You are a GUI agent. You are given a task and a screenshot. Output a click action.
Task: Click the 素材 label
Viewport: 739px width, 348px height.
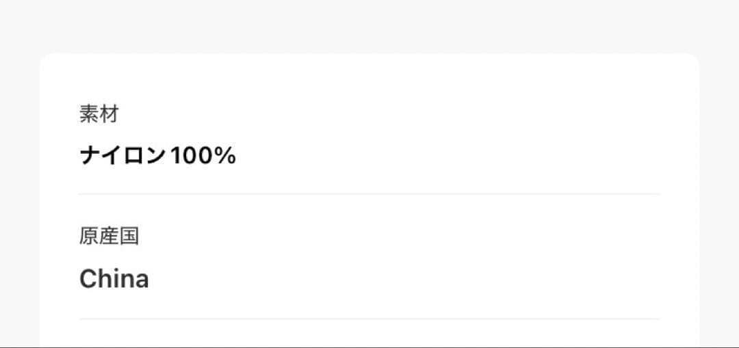click(99, 114)
